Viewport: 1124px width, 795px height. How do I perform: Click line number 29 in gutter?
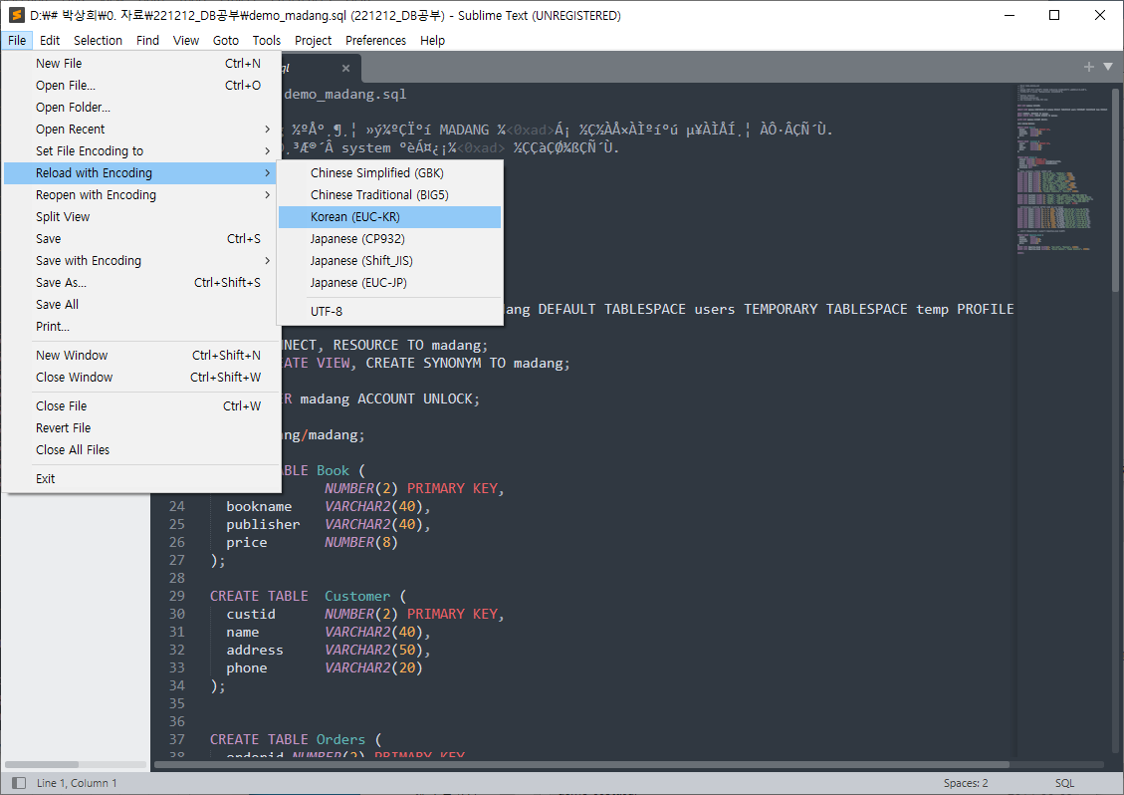(176, 596)
